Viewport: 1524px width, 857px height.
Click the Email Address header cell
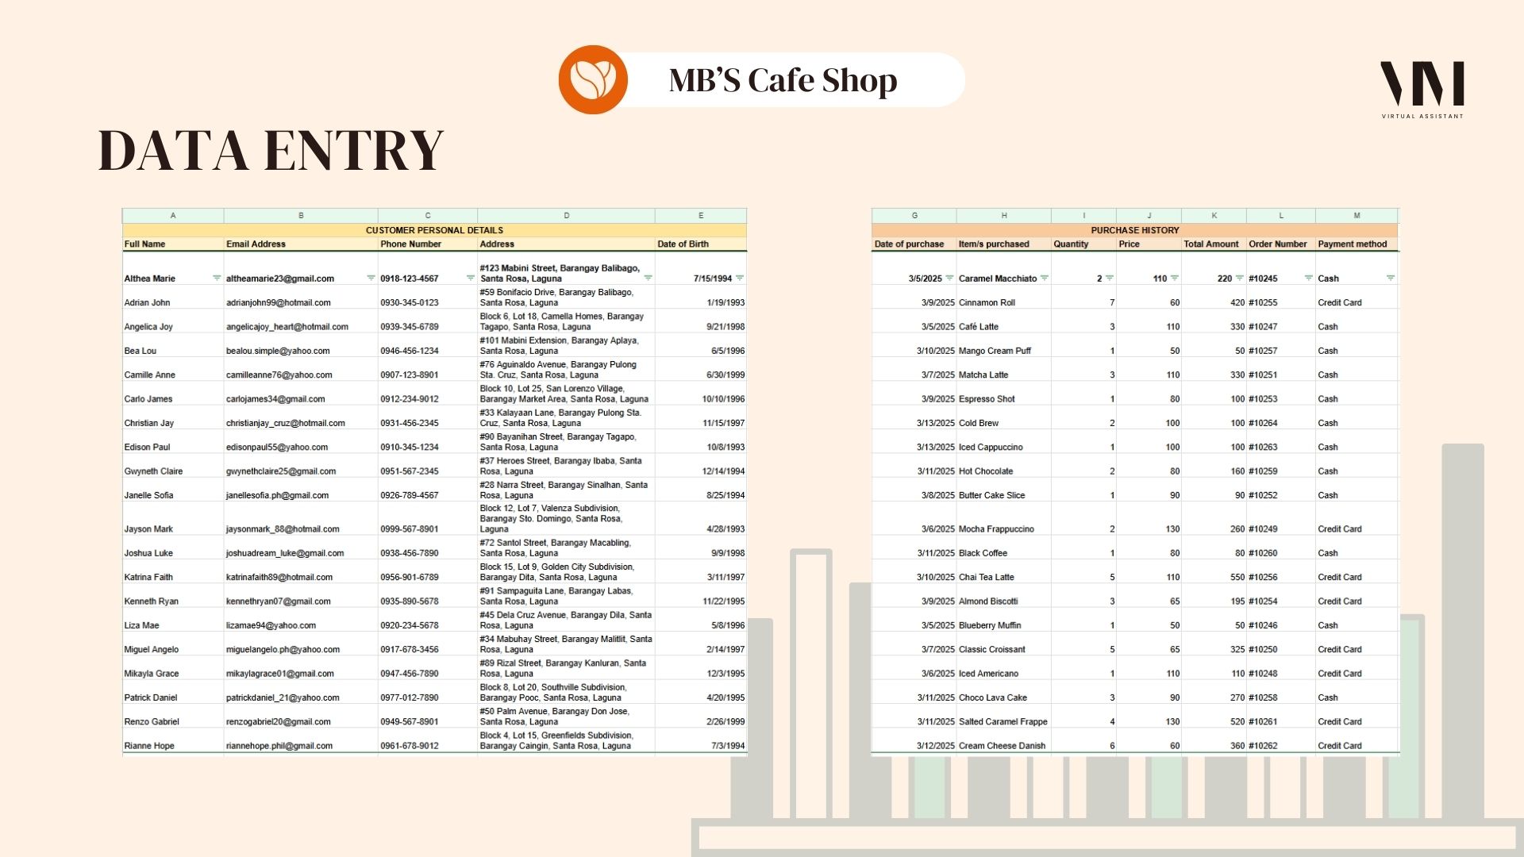256,244
